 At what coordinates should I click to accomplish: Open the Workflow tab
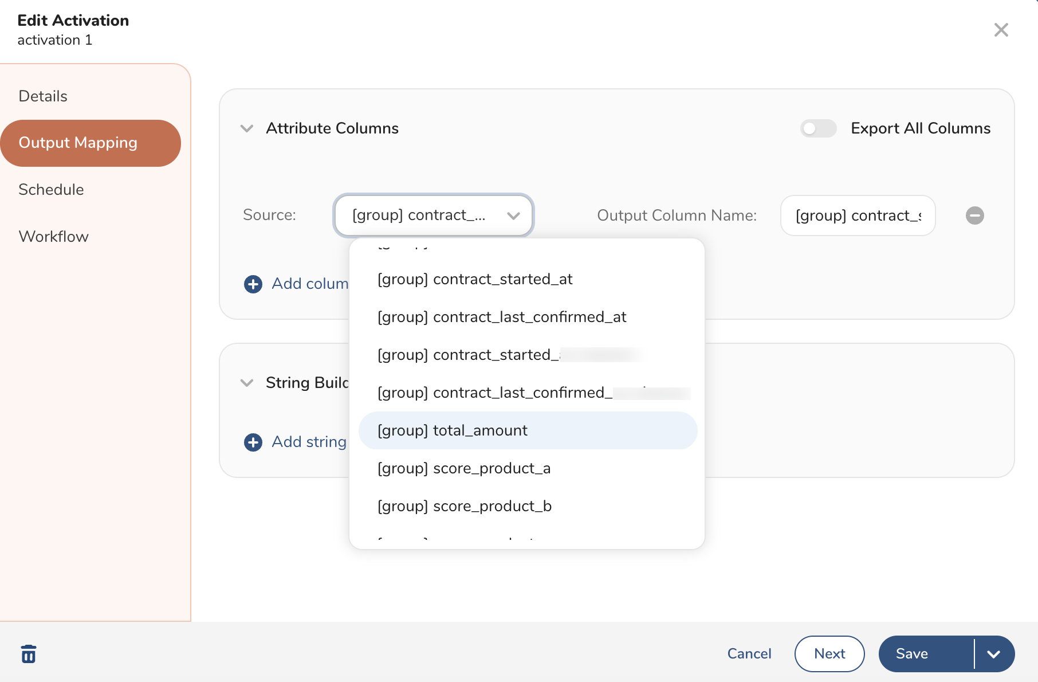[53, 237]
